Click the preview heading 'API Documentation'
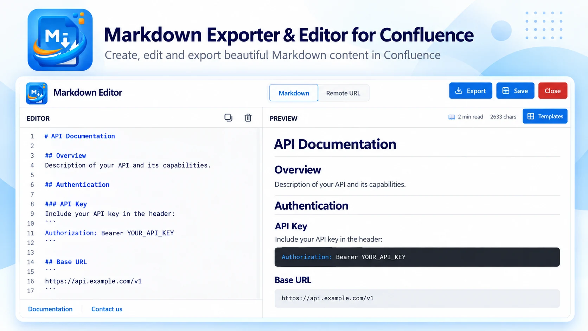This screenshot has width=588, height=331. click(335, 144)
